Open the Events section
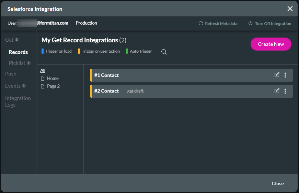 [13, 86]
